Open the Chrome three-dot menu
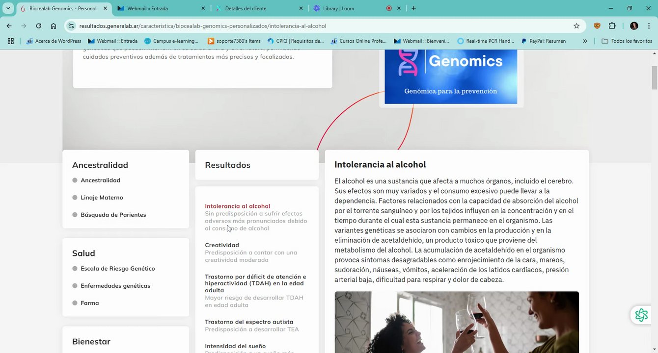The height and width of the screenshot is (353, 658). [649, 26]
